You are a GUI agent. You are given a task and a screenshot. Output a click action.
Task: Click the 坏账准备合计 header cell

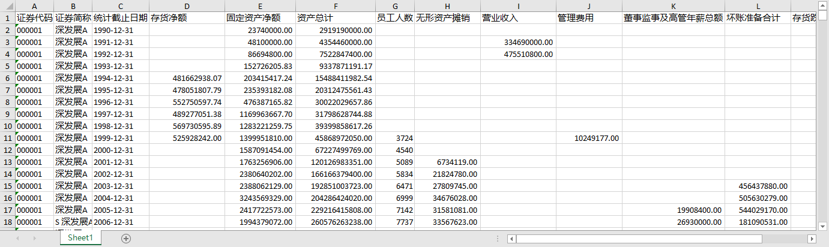point(758,18)
